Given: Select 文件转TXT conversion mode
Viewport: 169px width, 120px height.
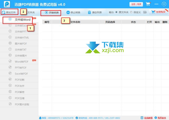Looking at the screenshot, I should click(x=19, y=49).
